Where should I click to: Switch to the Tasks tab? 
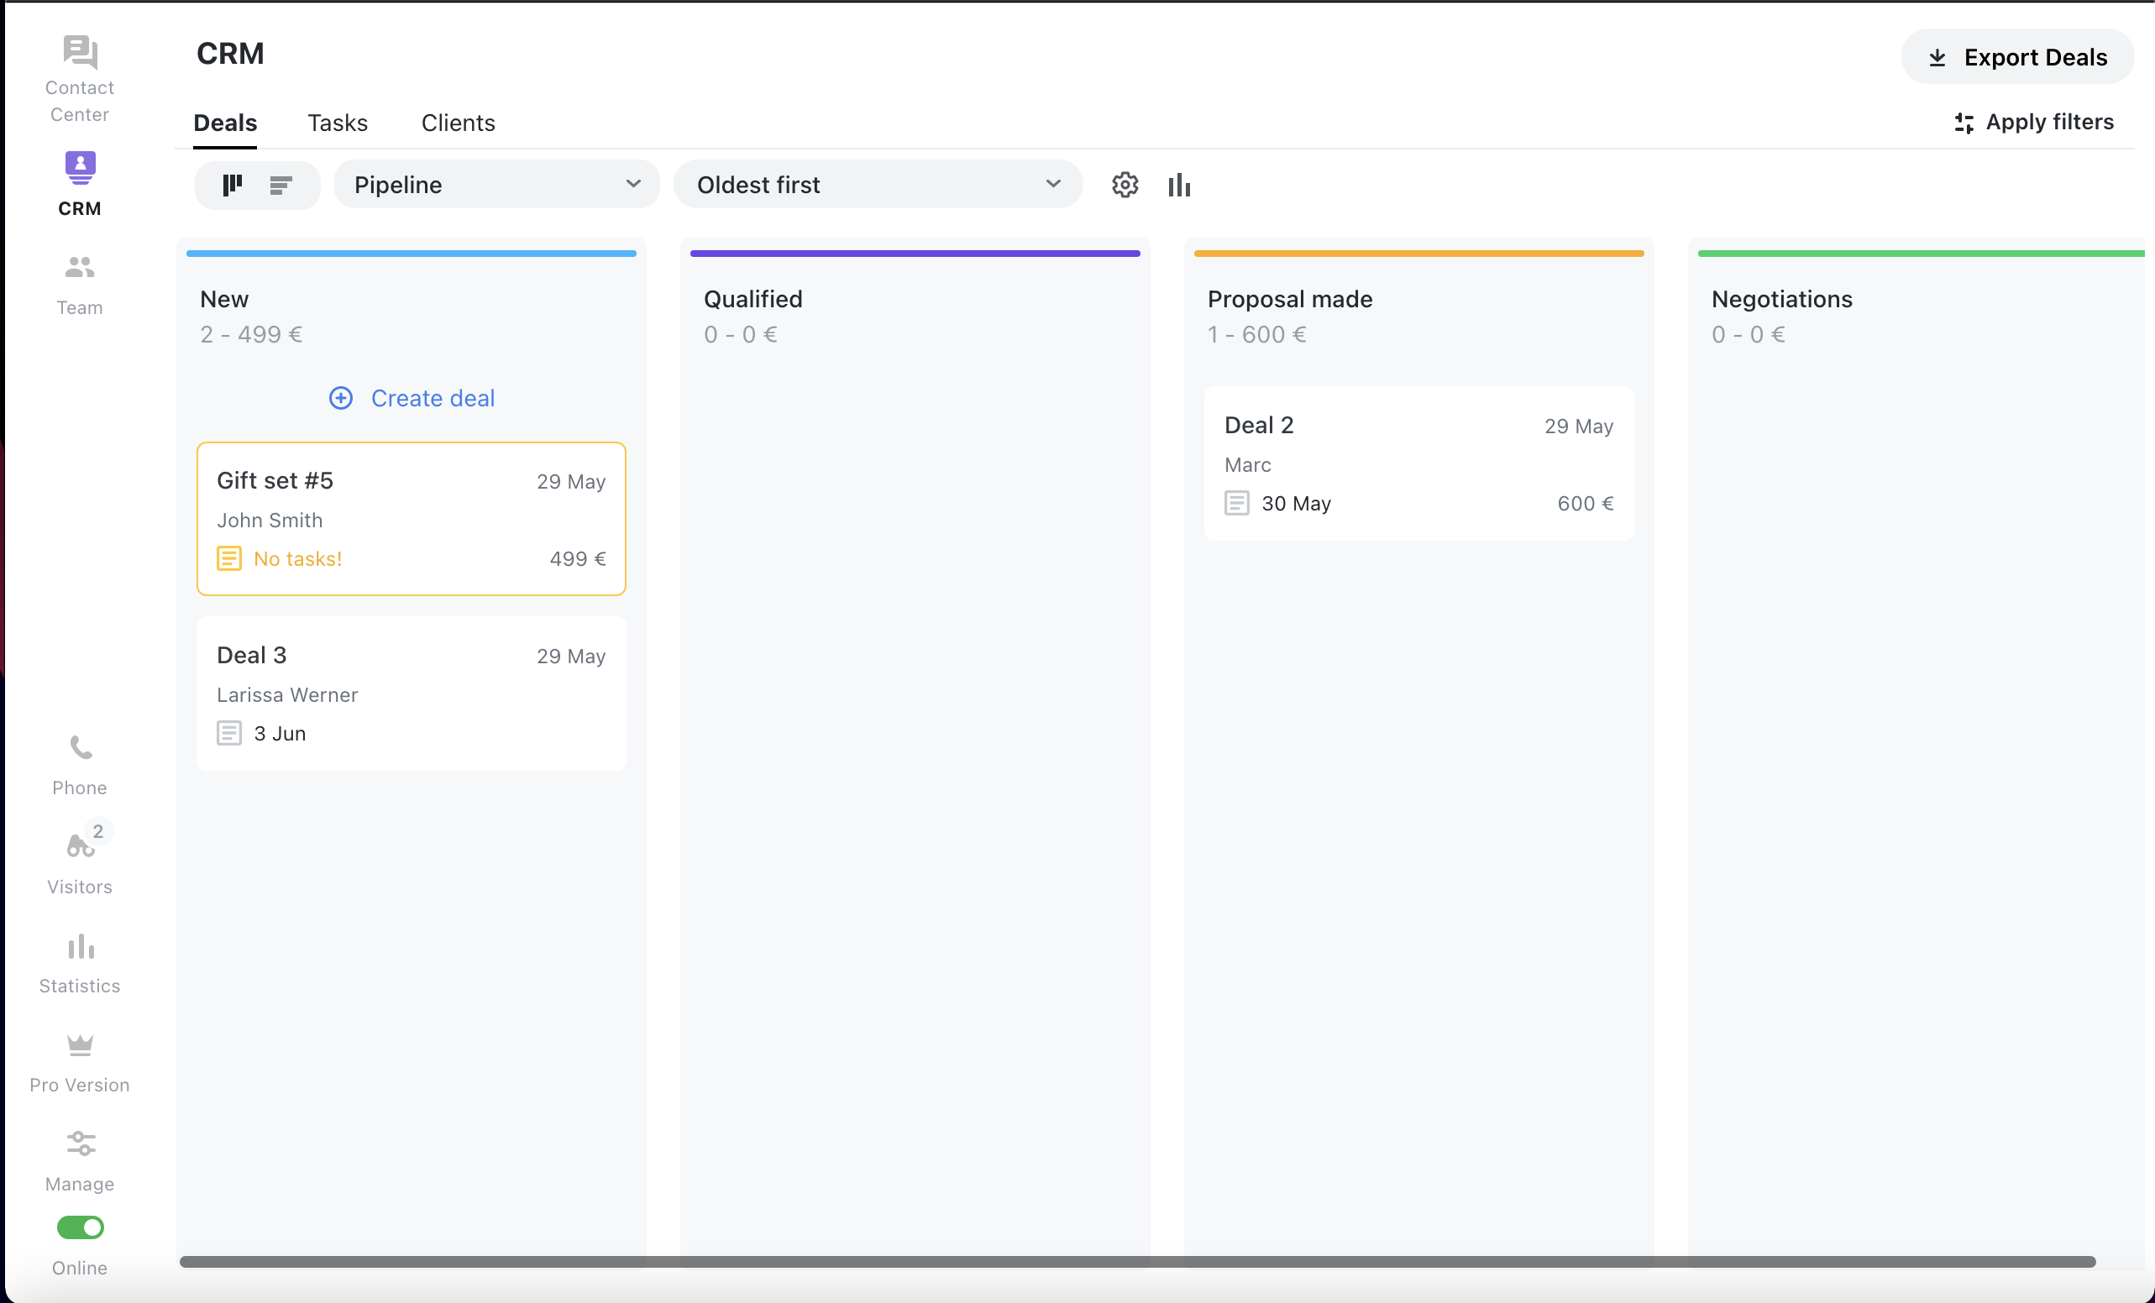[x=338, y=123]
